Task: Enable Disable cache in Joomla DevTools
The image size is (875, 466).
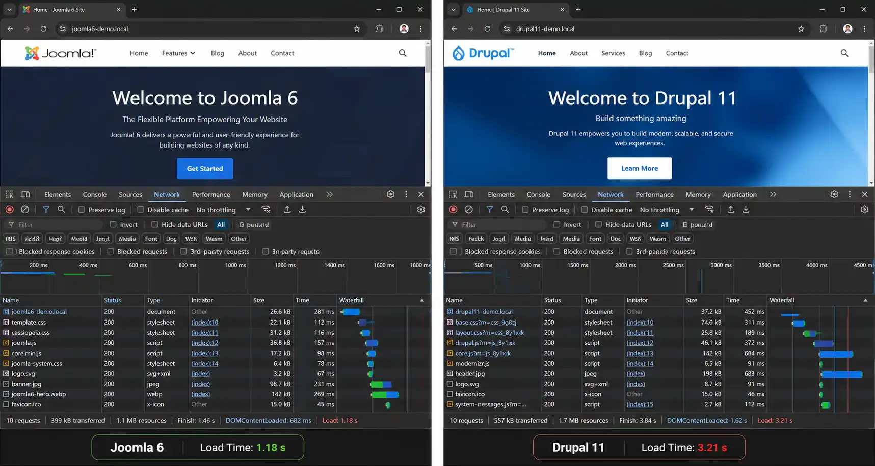Action: coord(141,210)
